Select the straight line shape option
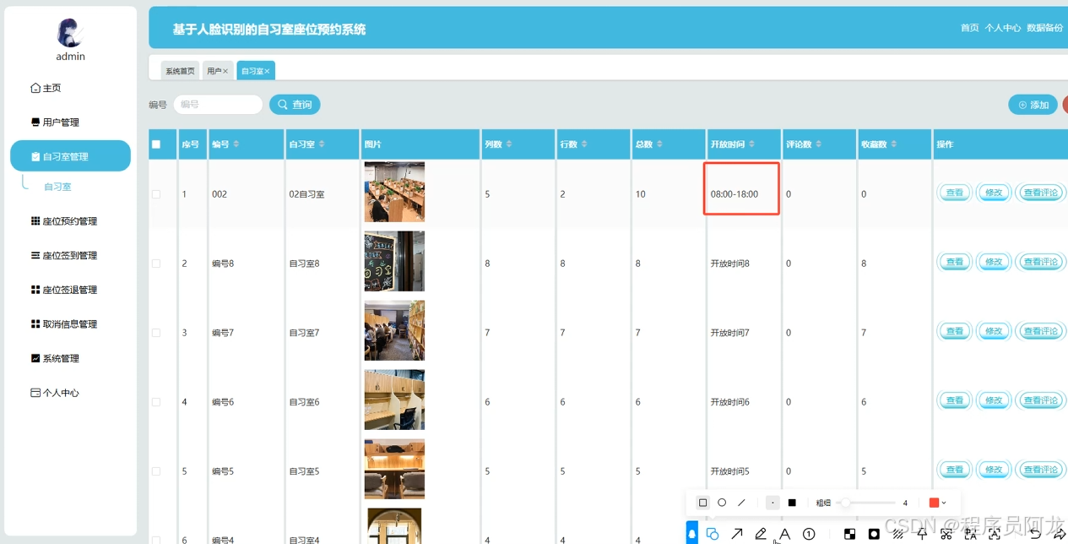Screen dimensions: 1068x544 (x=741, y=503)
